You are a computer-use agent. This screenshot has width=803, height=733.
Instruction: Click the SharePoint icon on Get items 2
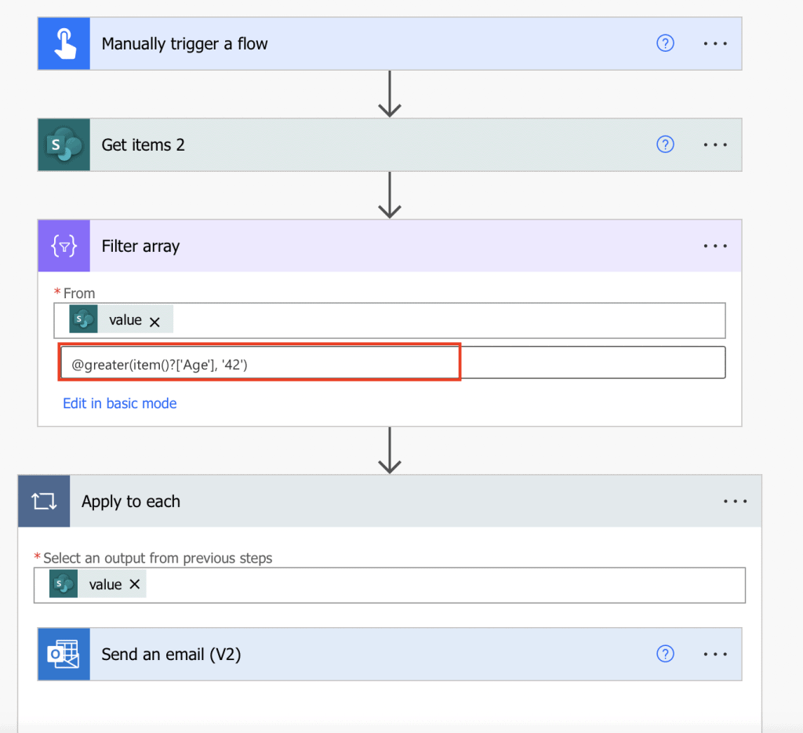(64, 145)
